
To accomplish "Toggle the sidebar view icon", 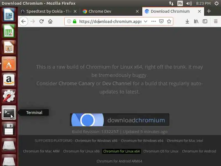I will 205,21.
